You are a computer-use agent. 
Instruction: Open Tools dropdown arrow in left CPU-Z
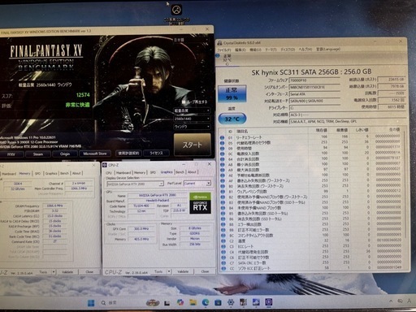[54, 272]
